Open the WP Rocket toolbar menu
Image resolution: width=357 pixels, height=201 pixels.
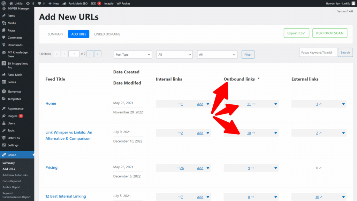[123, 3]
